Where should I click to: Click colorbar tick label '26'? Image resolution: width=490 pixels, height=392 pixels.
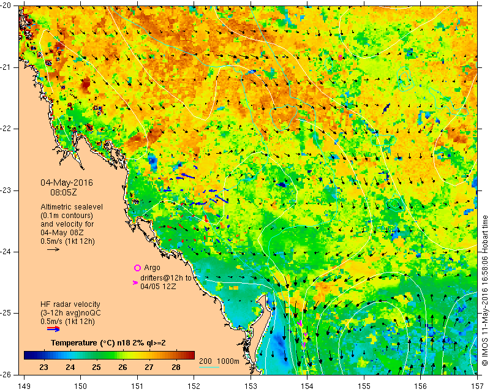pyautogui.click(x=123, y=367)
